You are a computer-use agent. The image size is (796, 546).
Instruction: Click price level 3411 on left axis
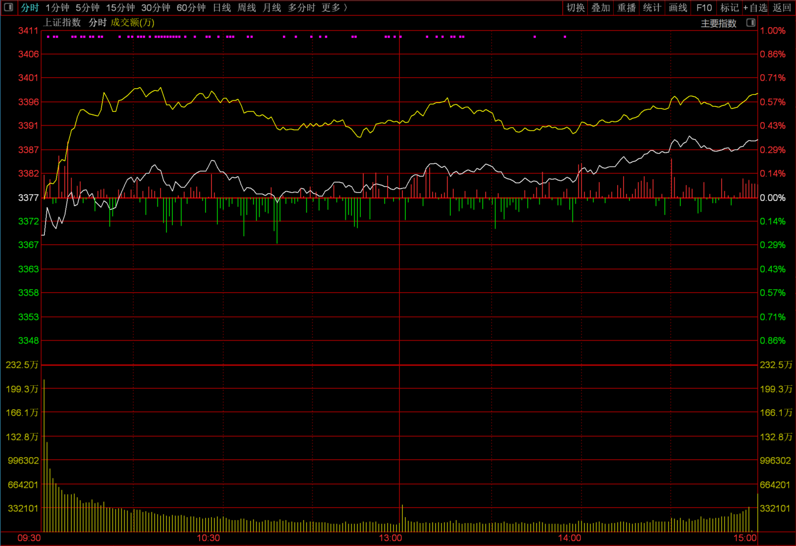coord(28,31)
